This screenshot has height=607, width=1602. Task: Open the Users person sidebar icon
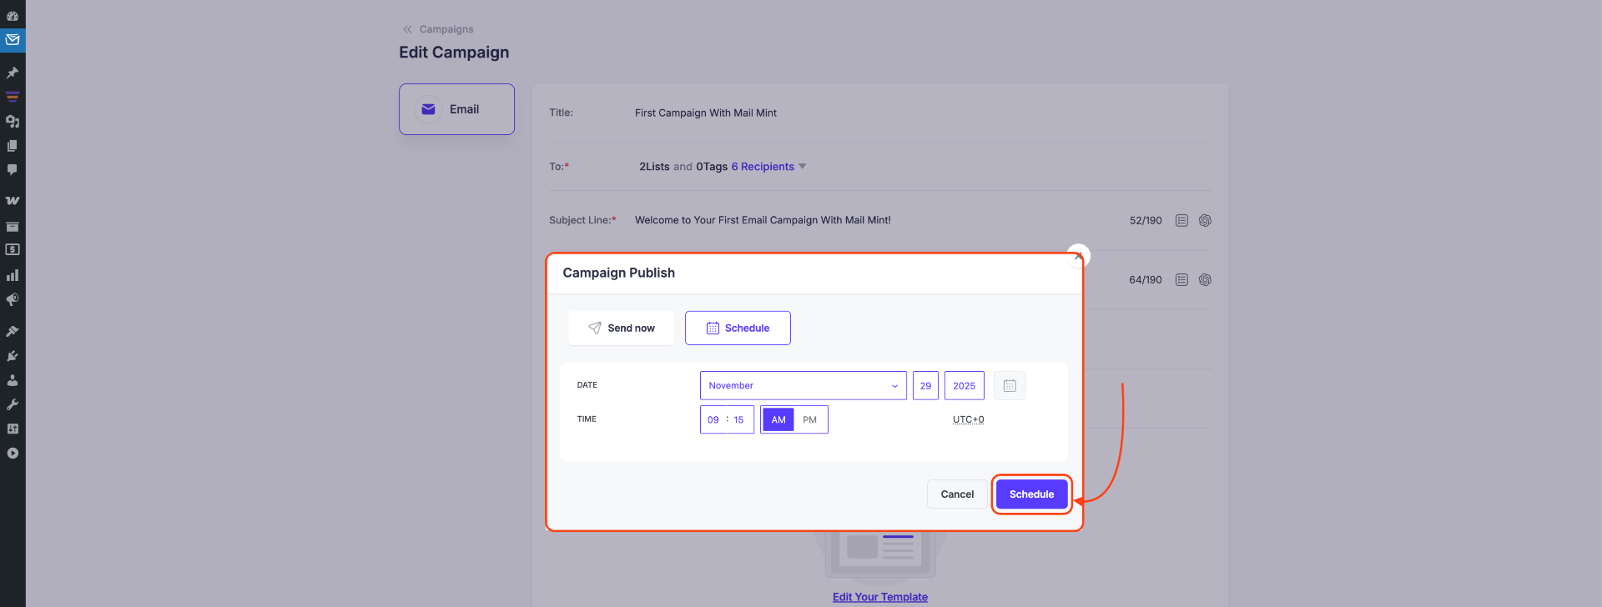pos(13,380)
